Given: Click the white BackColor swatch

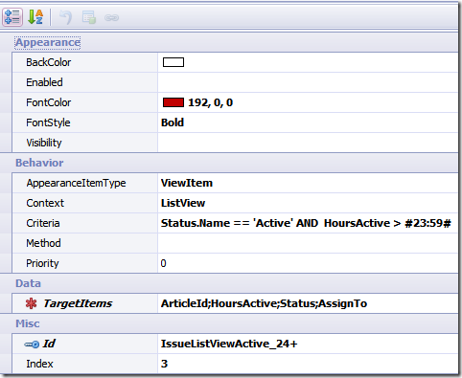Looking at the screenshot, I should pos(173,62).
